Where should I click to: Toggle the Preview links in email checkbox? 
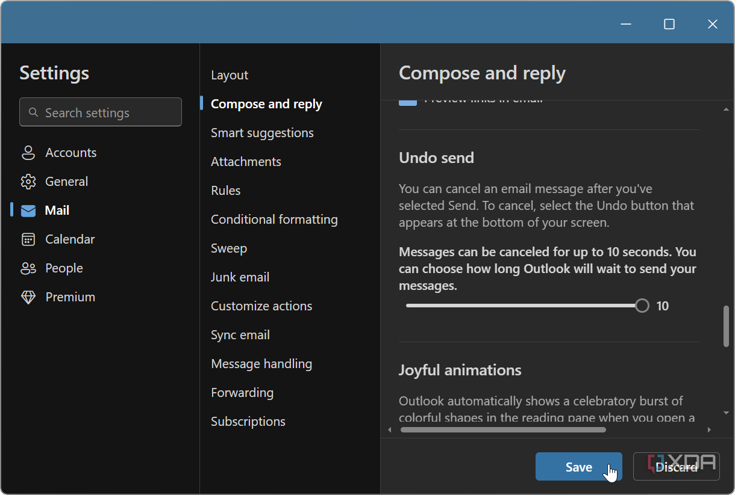point(408,102)
